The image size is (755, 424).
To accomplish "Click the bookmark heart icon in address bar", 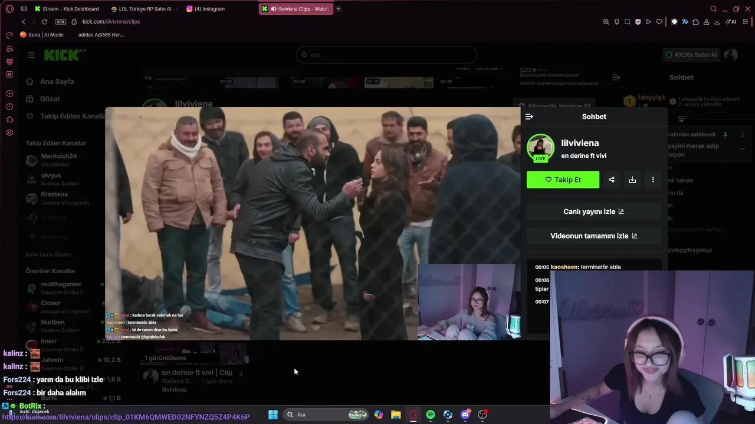I will [x=659, y=22].
